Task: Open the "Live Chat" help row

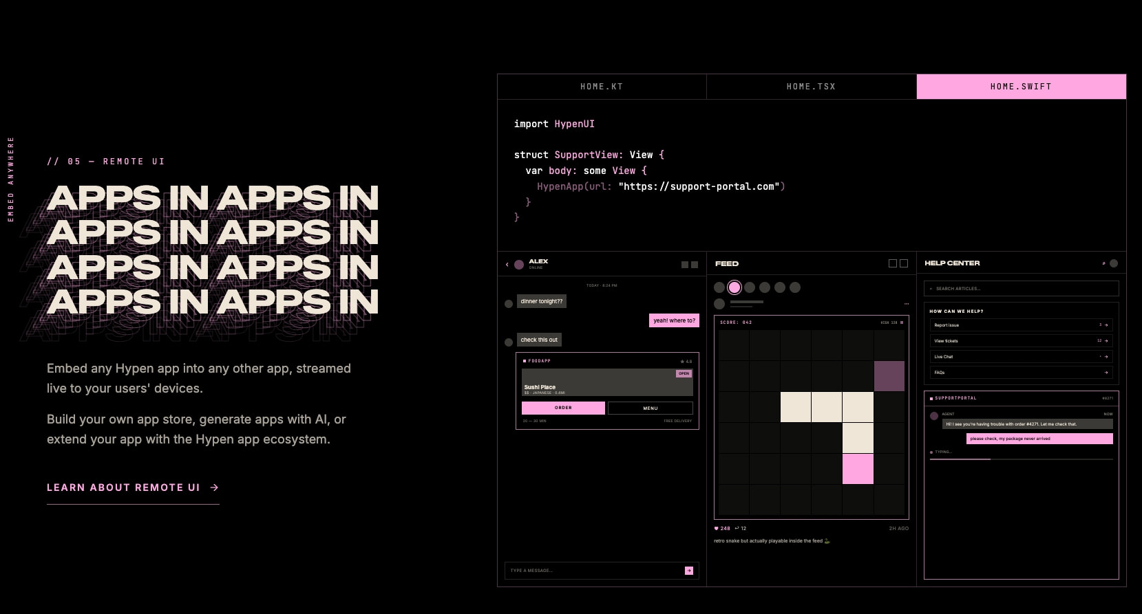Action: click(1021, 357)
